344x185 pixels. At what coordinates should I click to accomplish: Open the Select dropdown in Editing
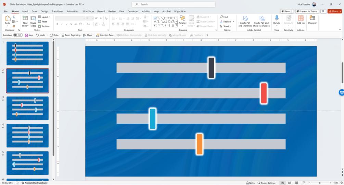pos(225,26)
